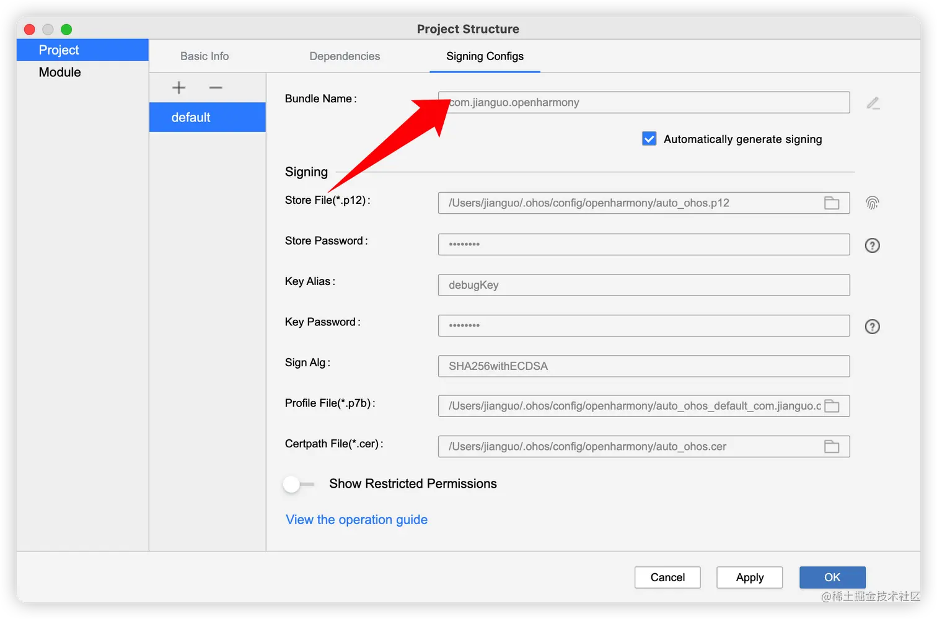Select Signing Configs tab
Image resolution: width=937 pixels, height=619 pixels.
tap(485, 56)
